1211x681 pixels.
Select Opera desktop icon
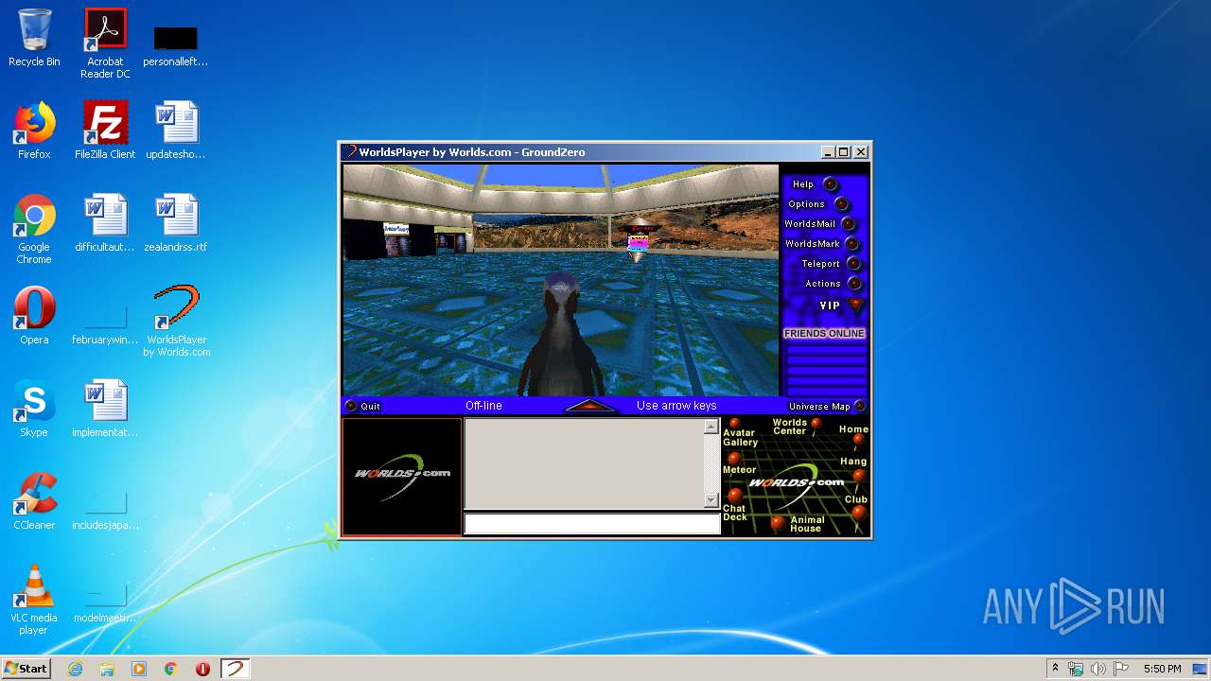[34, 316]
